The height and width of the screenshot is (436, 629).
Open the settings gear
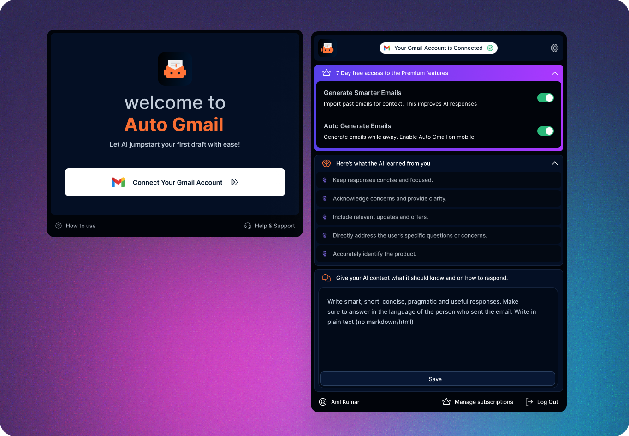(554, 48)
